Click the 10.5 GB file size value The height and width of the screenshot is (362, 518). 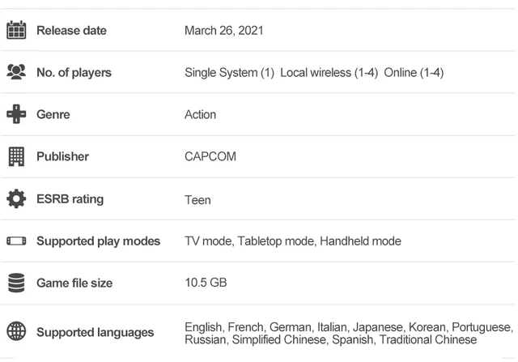coord(206,283)
